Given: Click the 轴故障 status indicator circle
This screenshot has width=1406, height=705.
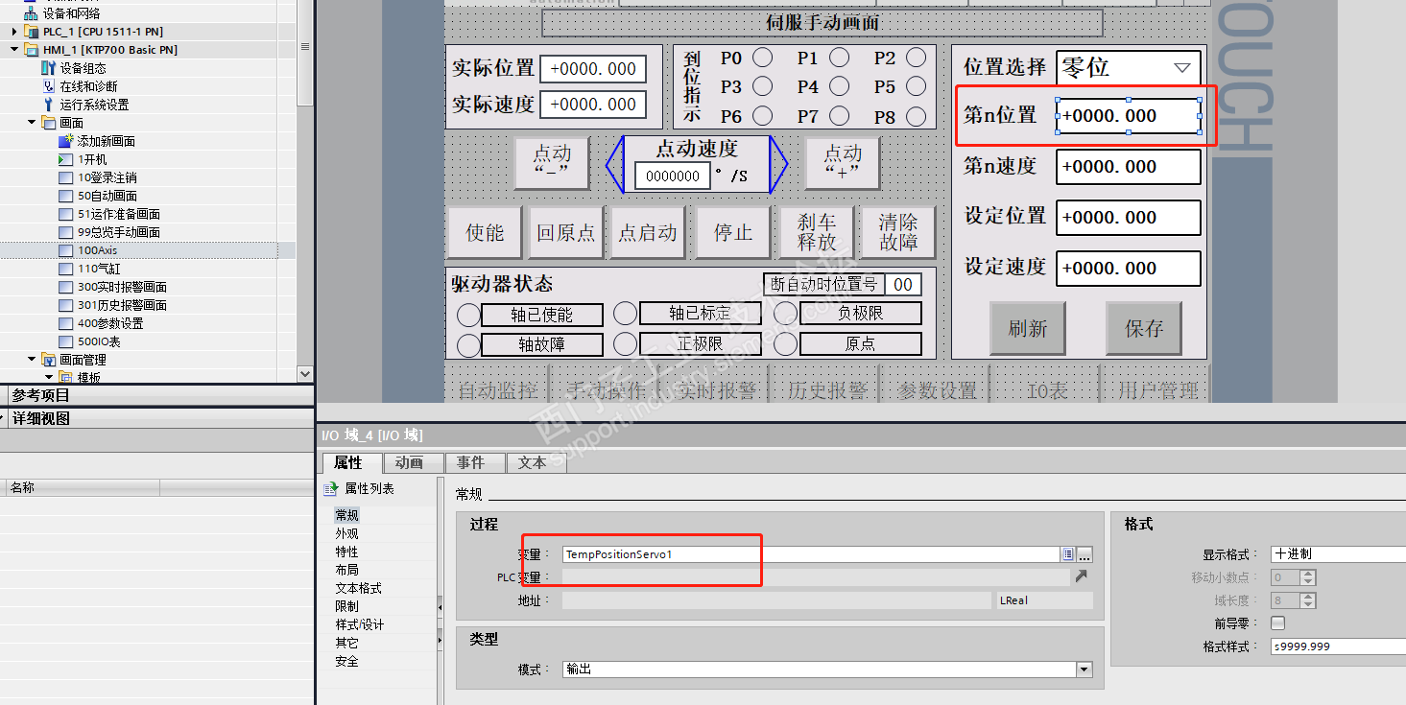Looking at the screenshot, I should coord(468,344).
